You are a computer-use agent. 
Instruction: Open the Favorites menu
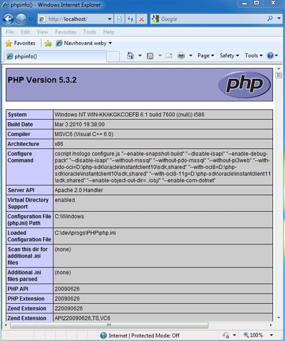pos(65,32)
